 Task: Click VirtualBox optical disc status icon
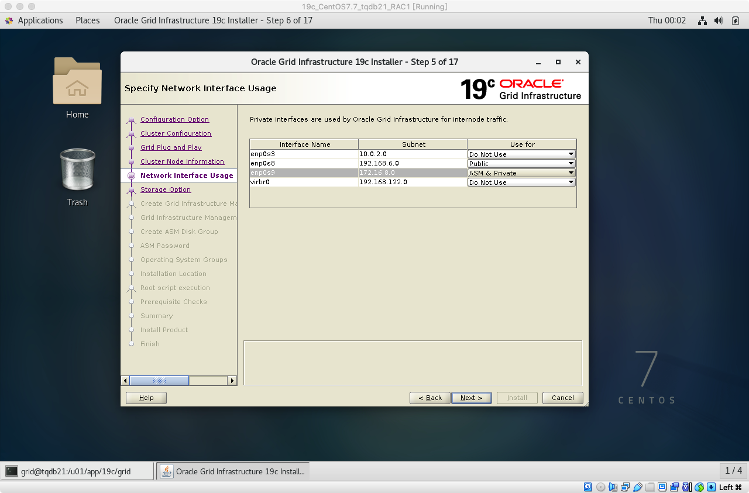pyautogui.click(x=600, y=487)
